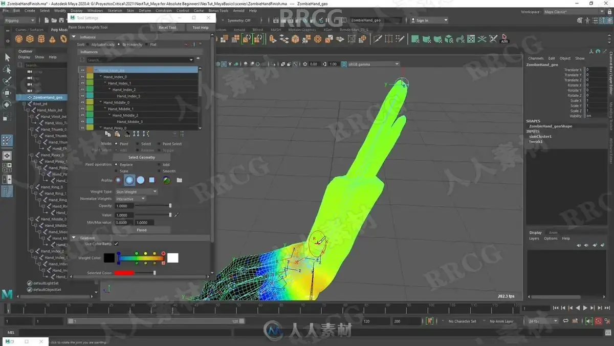Toggle the Use Color Ramp checkbox
This screenshot has height=346, width=614.
click(x=116, y=244)
